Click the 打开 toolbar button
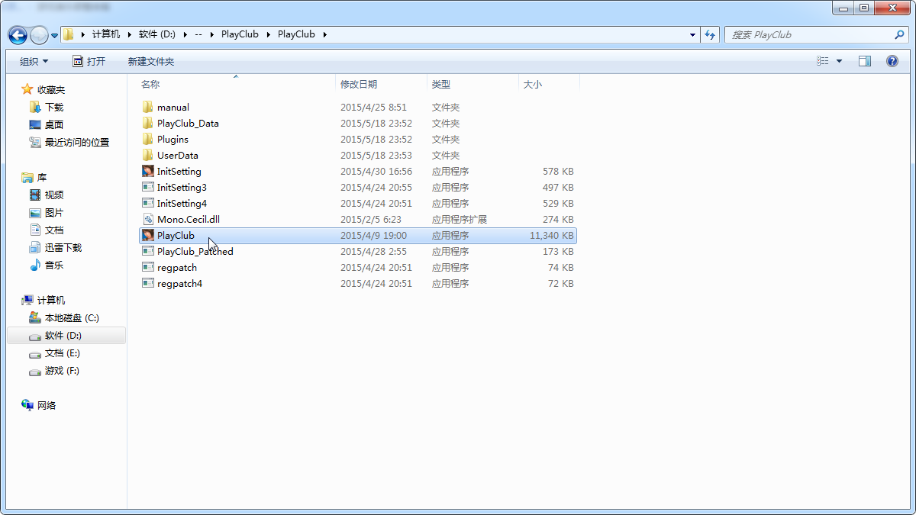This screenshot has width=916, height=515. click(89, 61)
